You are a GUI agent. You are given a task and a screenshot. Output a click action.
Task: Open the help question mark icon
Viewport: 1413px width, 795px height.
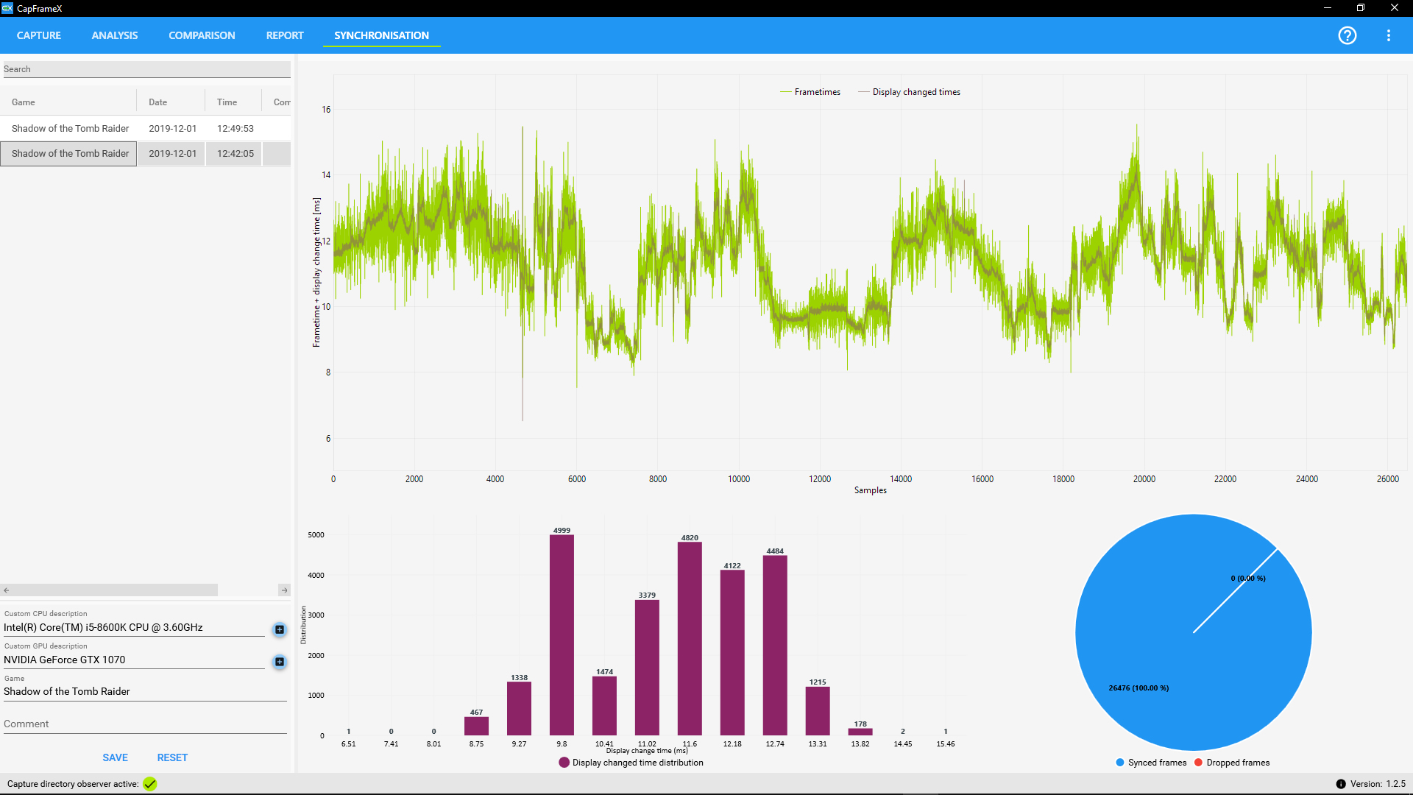click(x=1347, y=35)
